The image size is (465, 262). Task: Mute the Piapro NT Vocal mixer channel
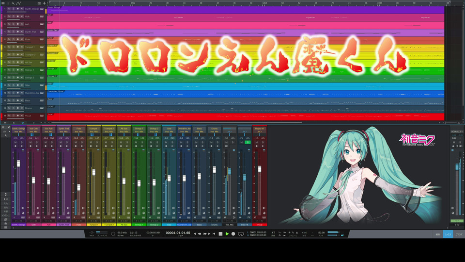257,142
